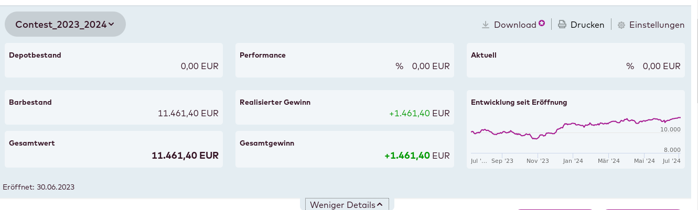Image resolution: width=698 pixels, height=210 pixels.
Task: Click the Realisierter Gewinn card
Action: tap(345, 107)
